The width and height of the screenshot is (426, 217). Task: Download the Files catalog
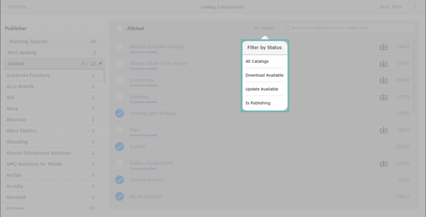point(383,130)
